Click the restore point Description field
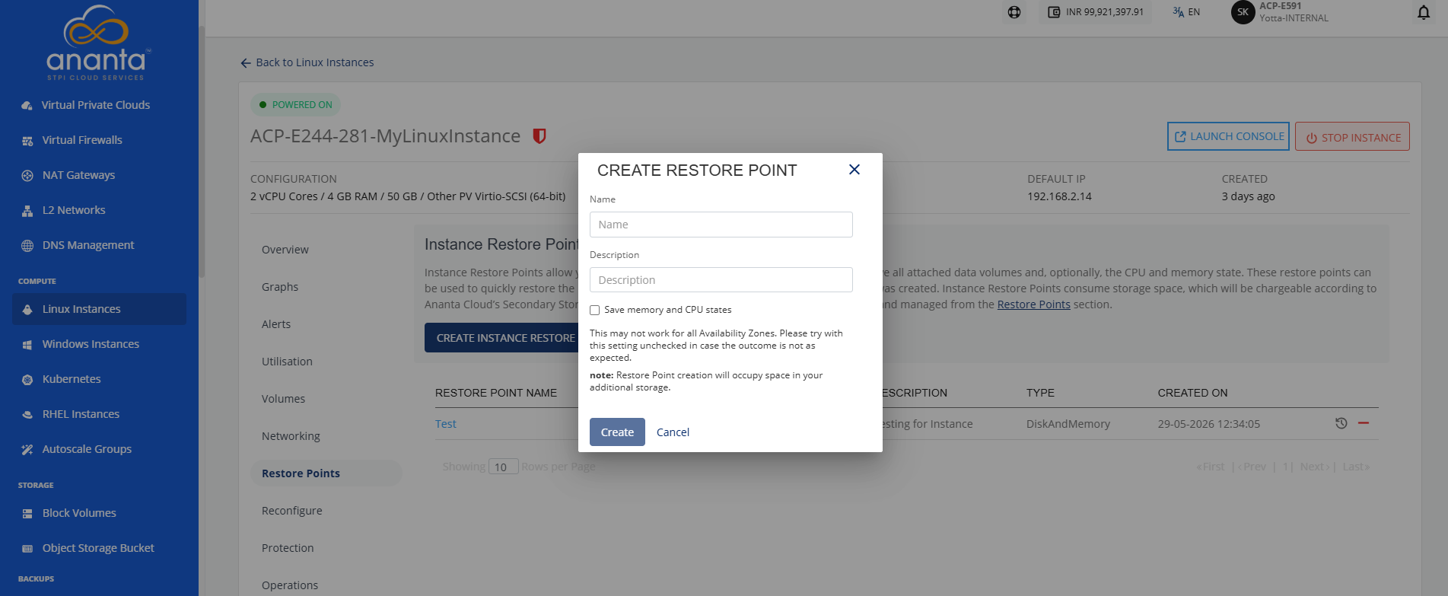Viewport: 1448px width, 596px height. click(x=721, y=280)
